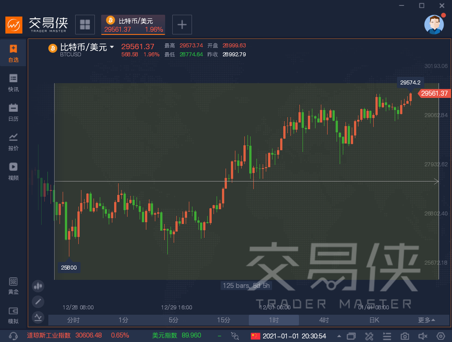Click the China flag timezone icon
452x342 pixels.
pos(256,336)
